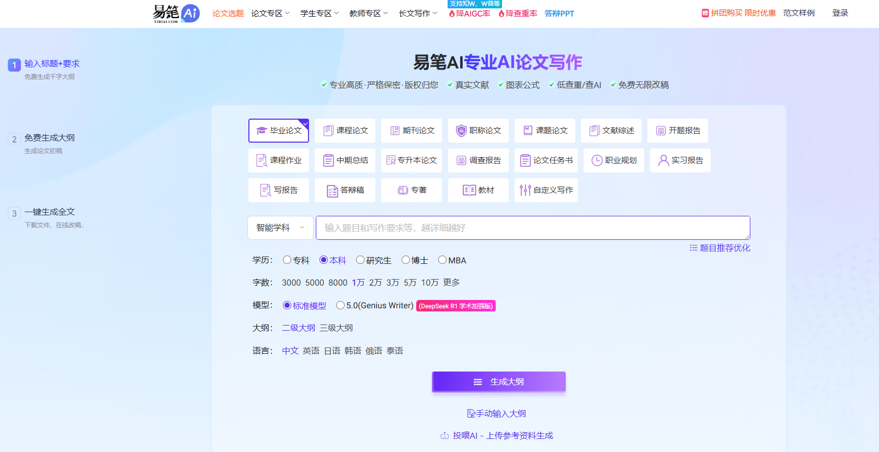Select the 实习报告 person icon
The height and width of the screenshot is (452, 879).
click(x=664, y=160)
